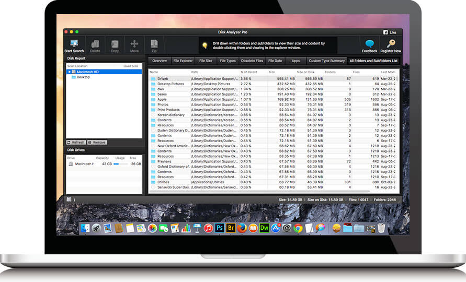Open the File Size tab
Image resolution: width=466 pixels, height=282 pixels.
coord(206,61)
